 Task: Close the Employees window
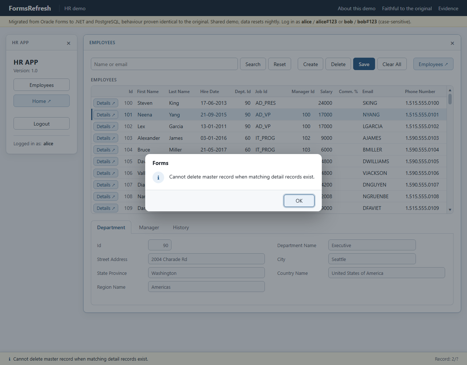pyautogui.click(x=452, y=43)
